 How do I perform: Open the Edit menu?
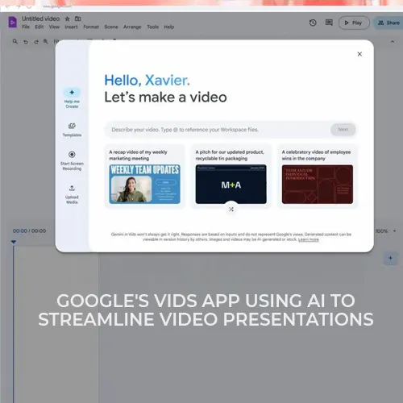[x=39, y=27]
